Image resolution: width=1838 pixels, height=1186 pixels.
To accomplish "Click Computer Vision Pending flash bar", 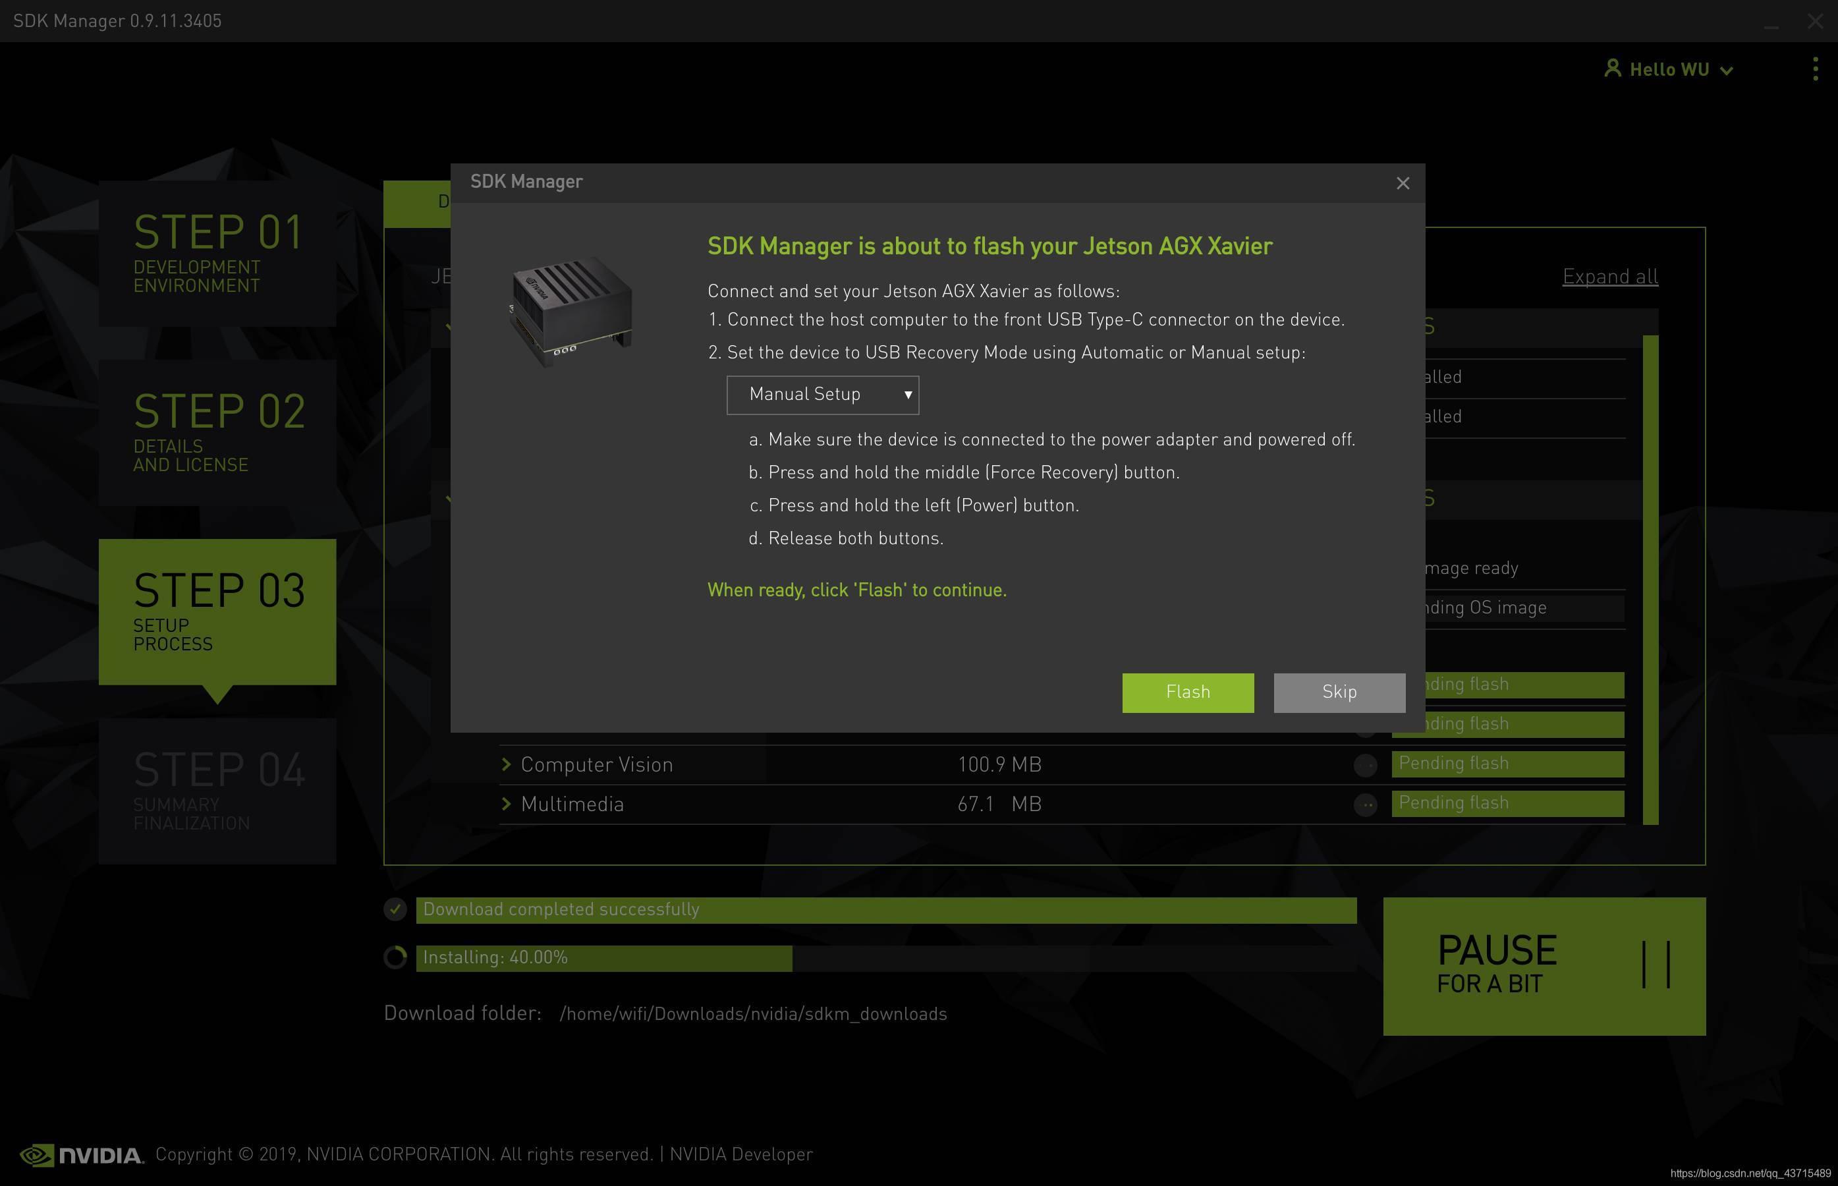I will 1508,764.
